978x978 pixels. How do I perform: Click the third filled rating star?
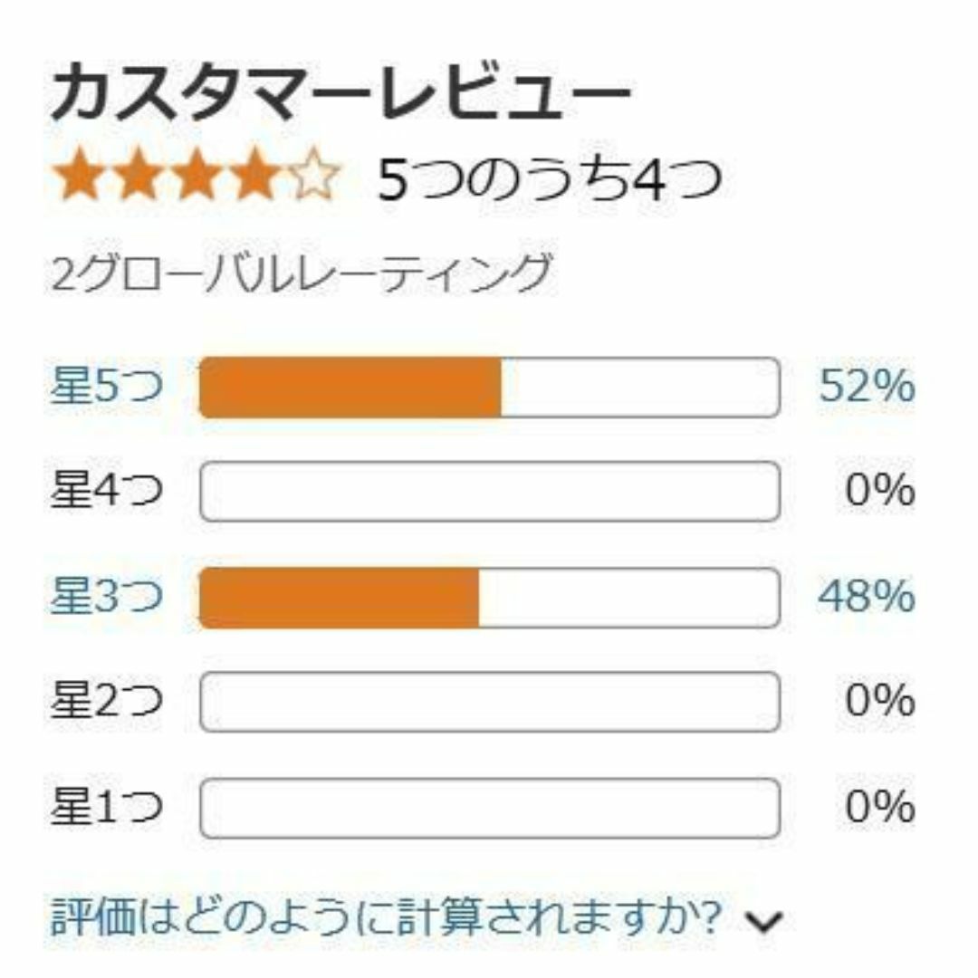[x=196, y=176]
